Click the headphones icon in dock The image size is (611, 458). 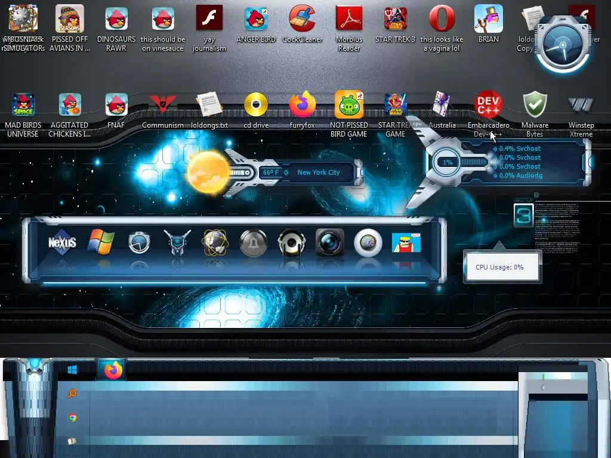point(291,242)
